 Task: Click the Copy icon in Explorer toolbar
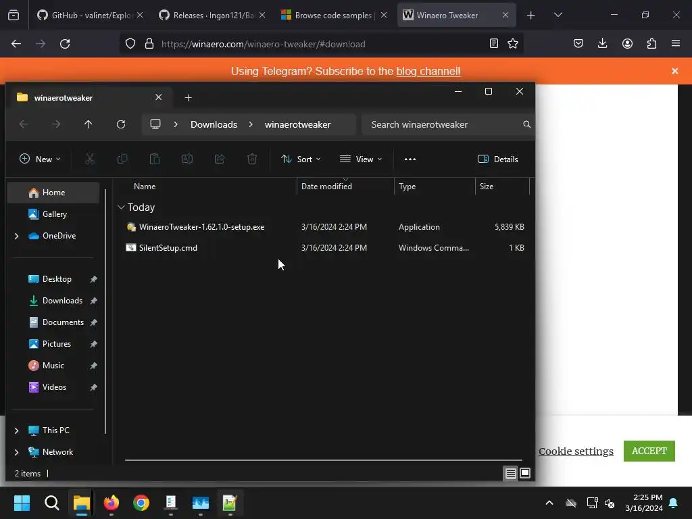click(x=122, y=159)
